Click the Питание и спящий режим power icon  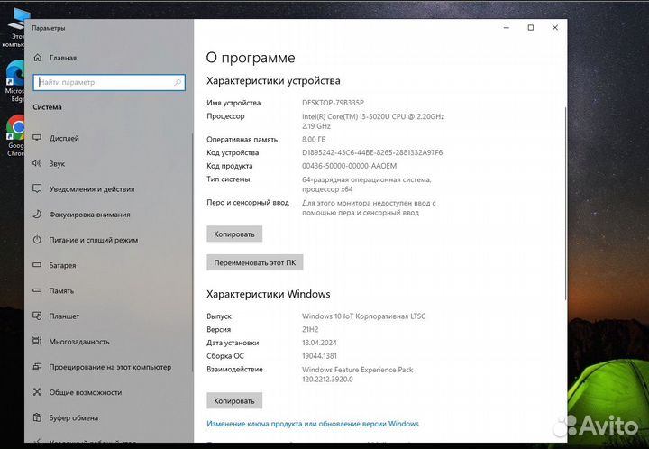point(37,240)
